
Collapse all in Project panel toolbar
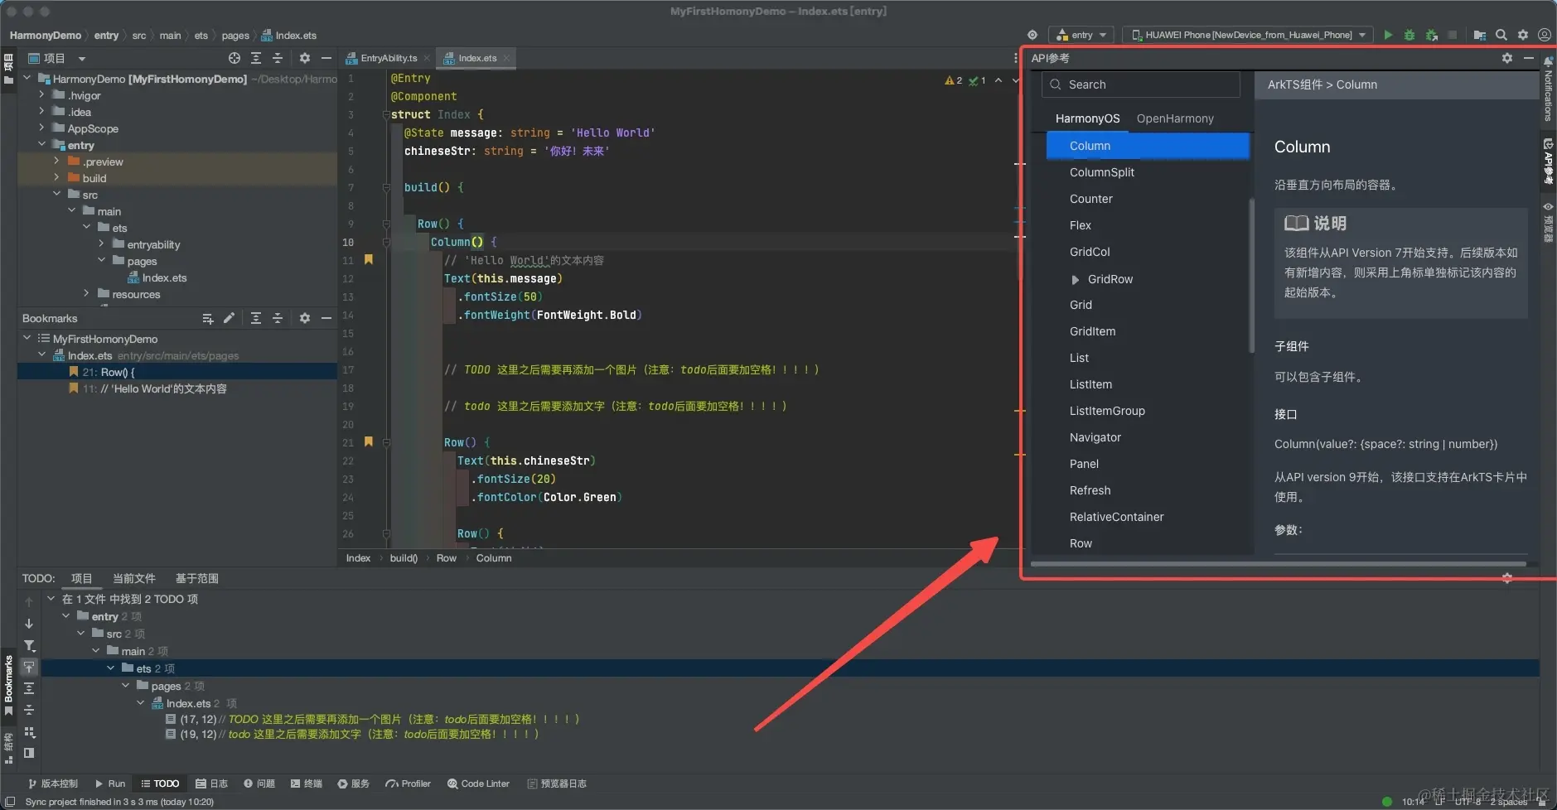pyautogui.click(x=278, y=58)
